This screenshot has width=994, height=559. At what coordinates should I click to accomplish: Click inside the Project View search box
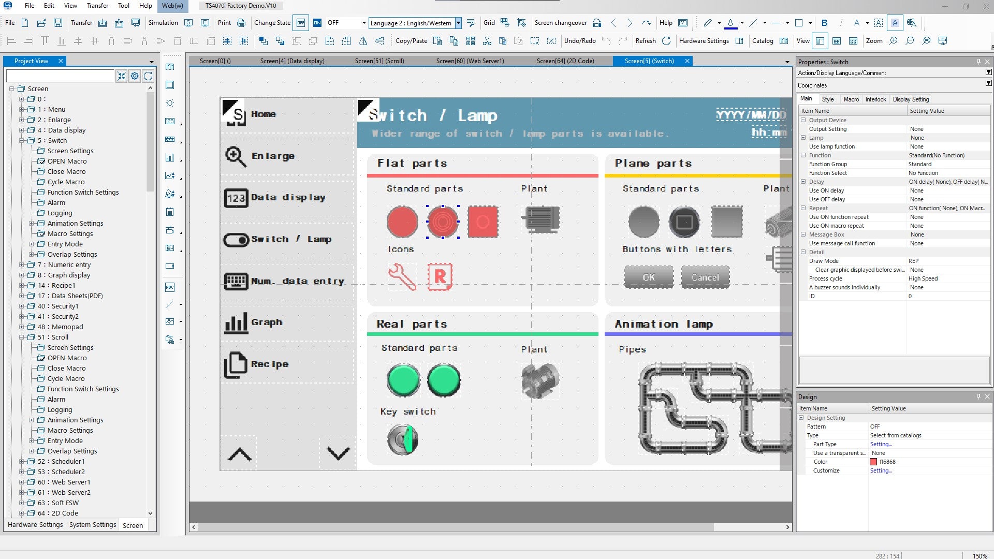[60, 76]
